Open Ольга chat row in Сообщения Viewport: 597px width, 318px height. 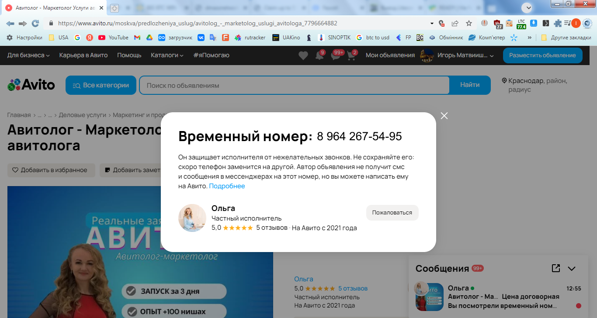pos(498,297)
